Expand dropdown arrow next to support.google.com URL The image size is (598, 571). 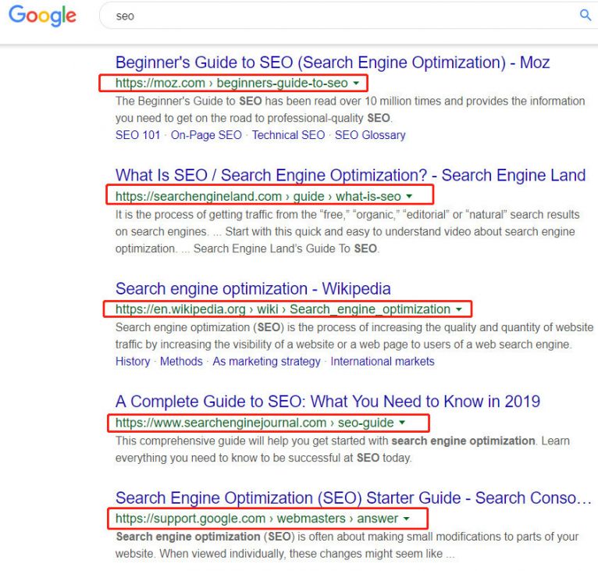tap(406, 519)
